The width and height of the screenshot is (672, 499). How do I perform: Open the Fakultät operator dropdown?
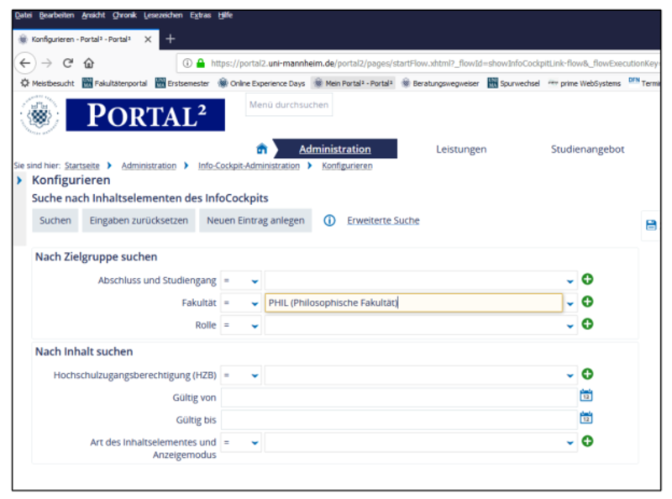[241, 303]
